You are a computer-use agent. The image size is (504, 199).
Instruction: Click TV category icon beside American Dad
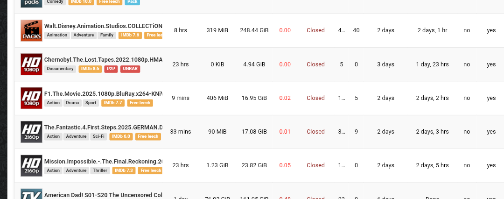(x=32, y=194)
